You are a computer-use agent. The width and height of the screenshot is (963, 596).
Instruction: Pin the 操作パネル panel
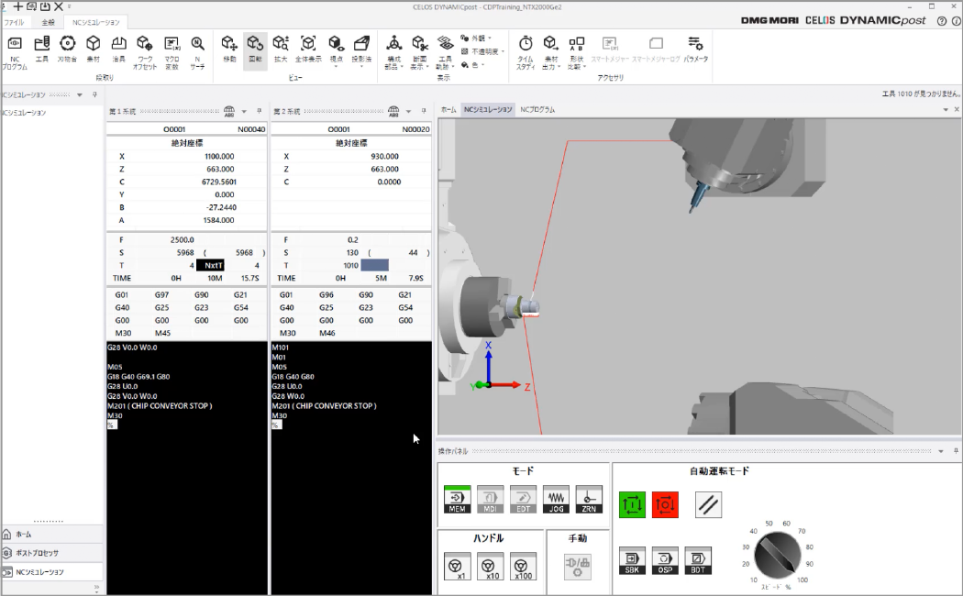[x=956, y=451]
